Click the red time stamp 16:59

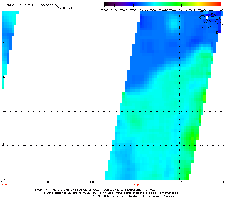coord(4,185)
